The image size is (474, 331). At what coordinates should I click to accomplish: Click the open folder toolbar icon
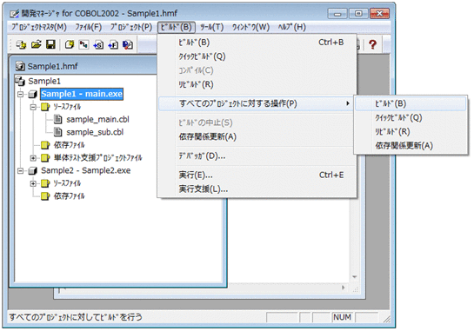click(37, 44)
